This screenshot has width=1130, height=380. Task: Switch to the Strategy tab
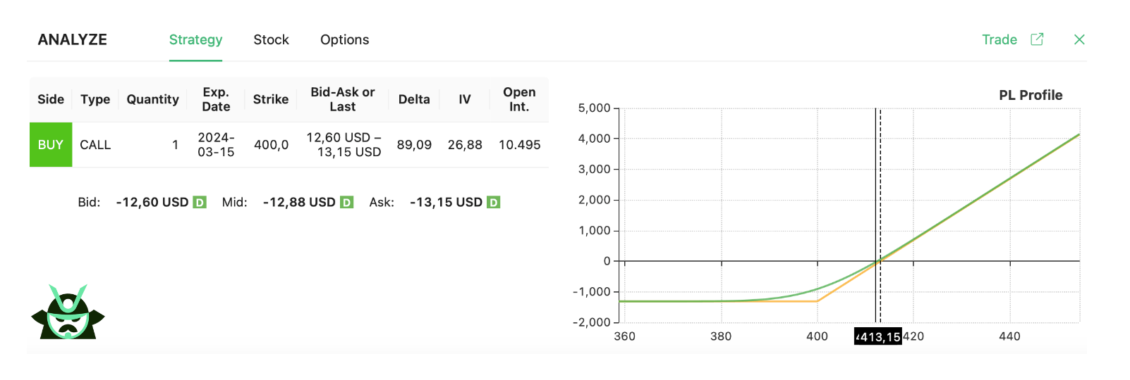click(195, 40)
